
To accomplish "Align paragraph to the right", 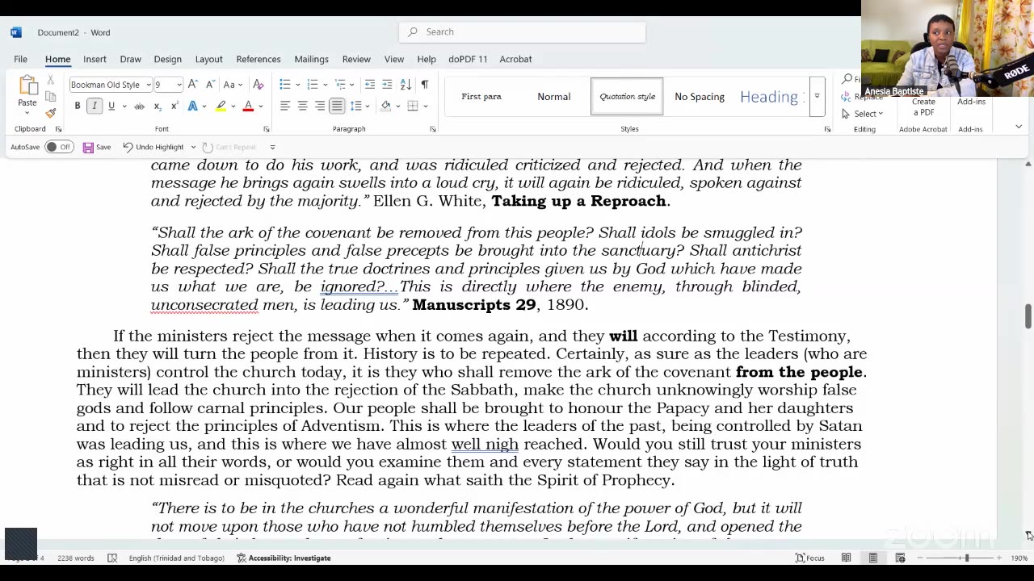I will click(x=320, y=107).
